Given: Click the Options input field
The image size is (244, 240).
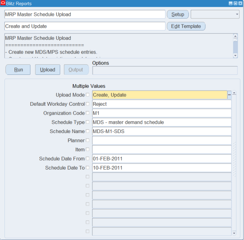Looking at the screenshot, I should pyautogui.click(x=165, y=70).
